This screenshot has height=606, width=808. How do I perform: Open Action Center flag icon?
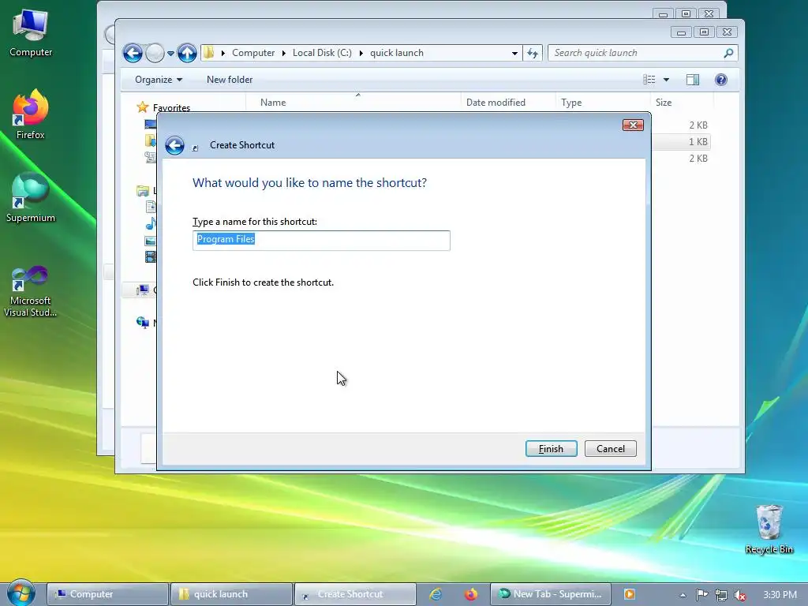pyautogui.click(x=701, y=595)
